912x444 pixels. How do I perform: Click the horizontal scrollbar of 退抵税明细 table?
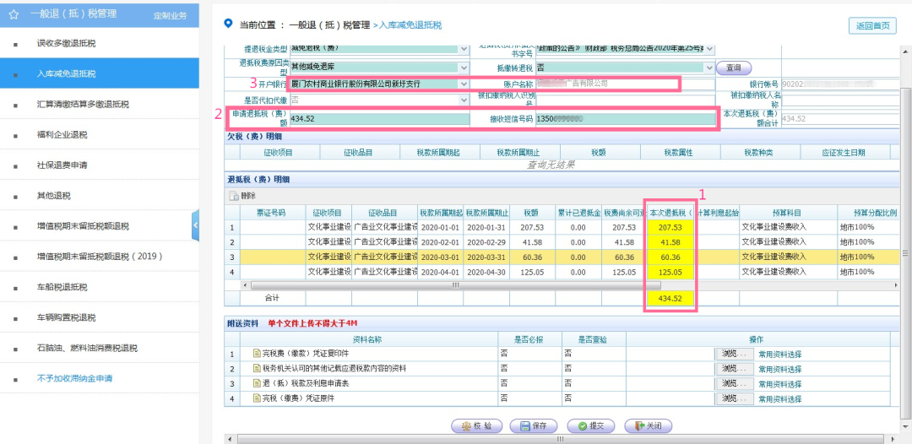click(456, 285)
